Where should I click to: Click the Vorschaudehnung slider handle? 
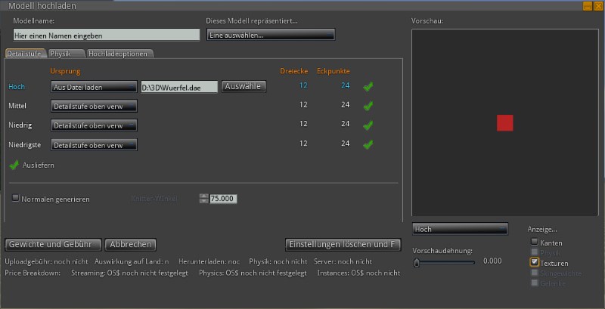[416, 263]
